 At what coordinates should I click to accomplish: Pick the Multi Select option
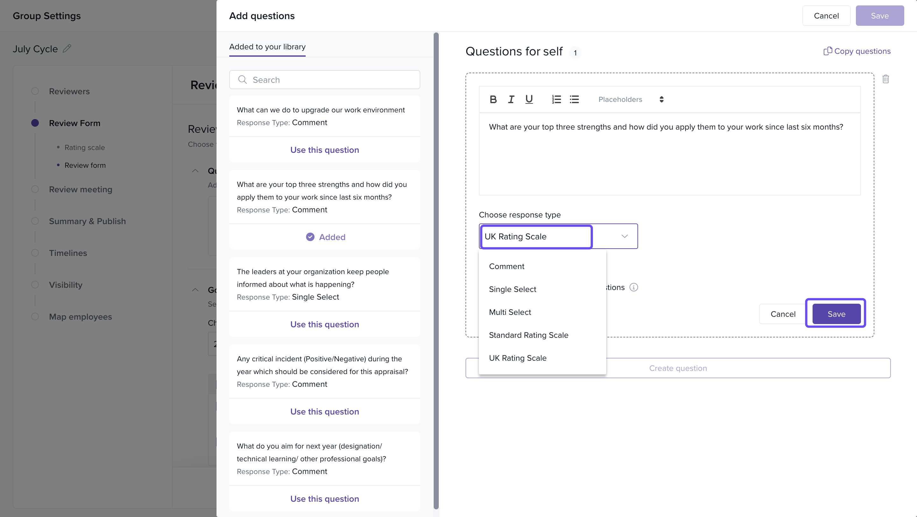coord(510,312)
